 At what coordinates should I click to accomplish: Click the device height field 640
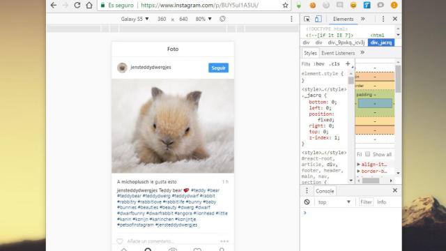[183, 19]
